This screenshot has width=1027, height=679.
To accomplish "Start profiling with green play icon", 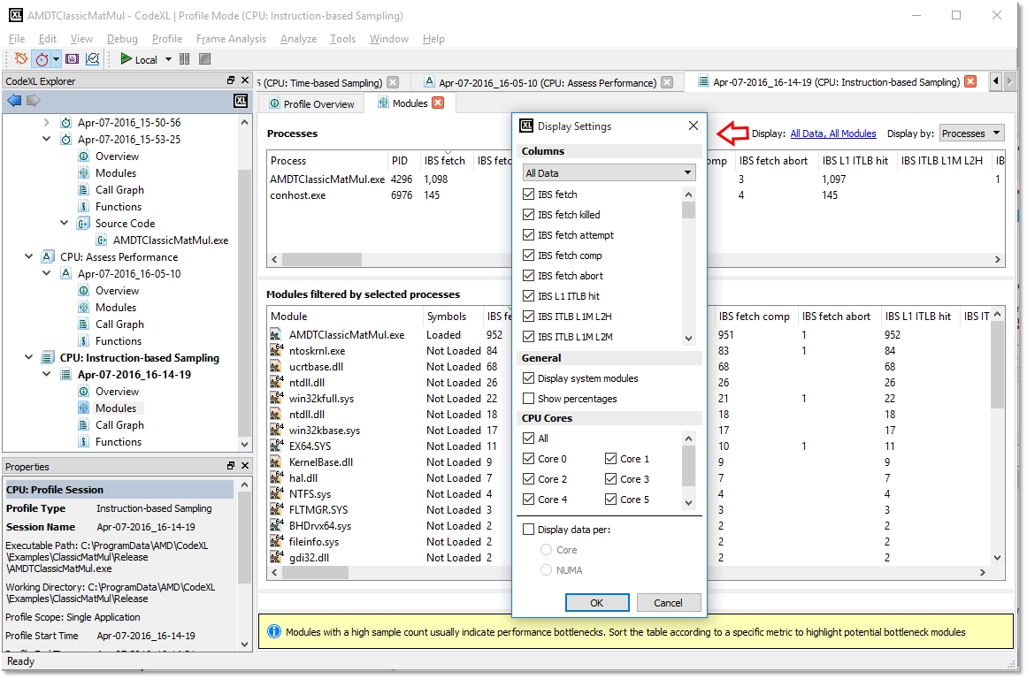I will pyautogui.click(x=125, y=59).
